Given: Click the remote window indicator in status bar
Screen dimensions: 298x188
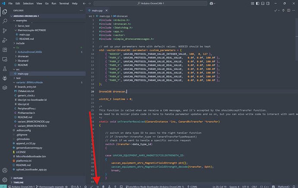Looking at the screenshot, I should pyautogui.click(x=3, y=186).
